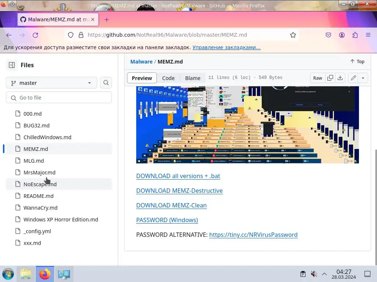The width and height of the screenshot is (377, 282).
Task: Open MLG.md in the file tree
Action: click(59, 161)
